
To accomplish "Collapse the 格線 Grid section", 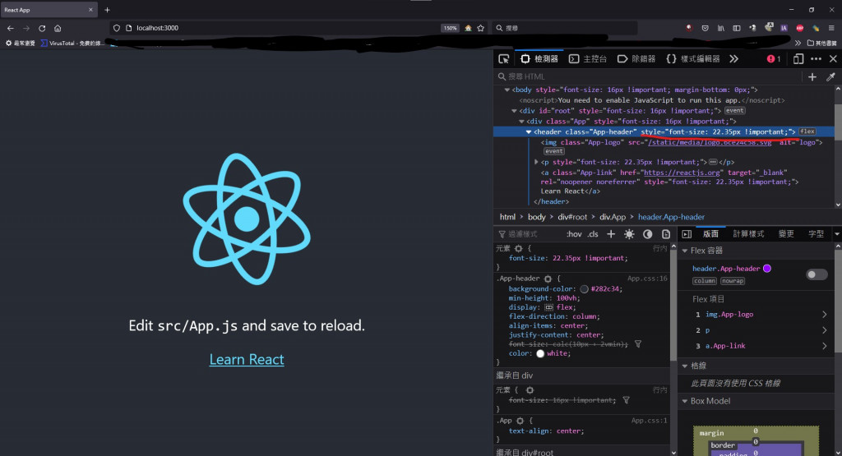I will point(685,366).
